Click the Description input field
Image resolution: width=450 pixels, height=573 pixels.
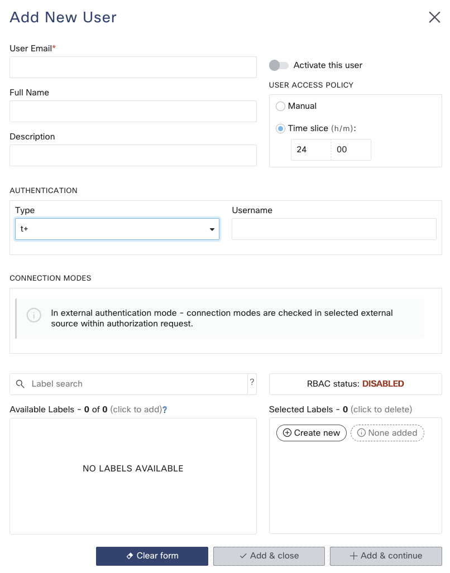[133, 155]
